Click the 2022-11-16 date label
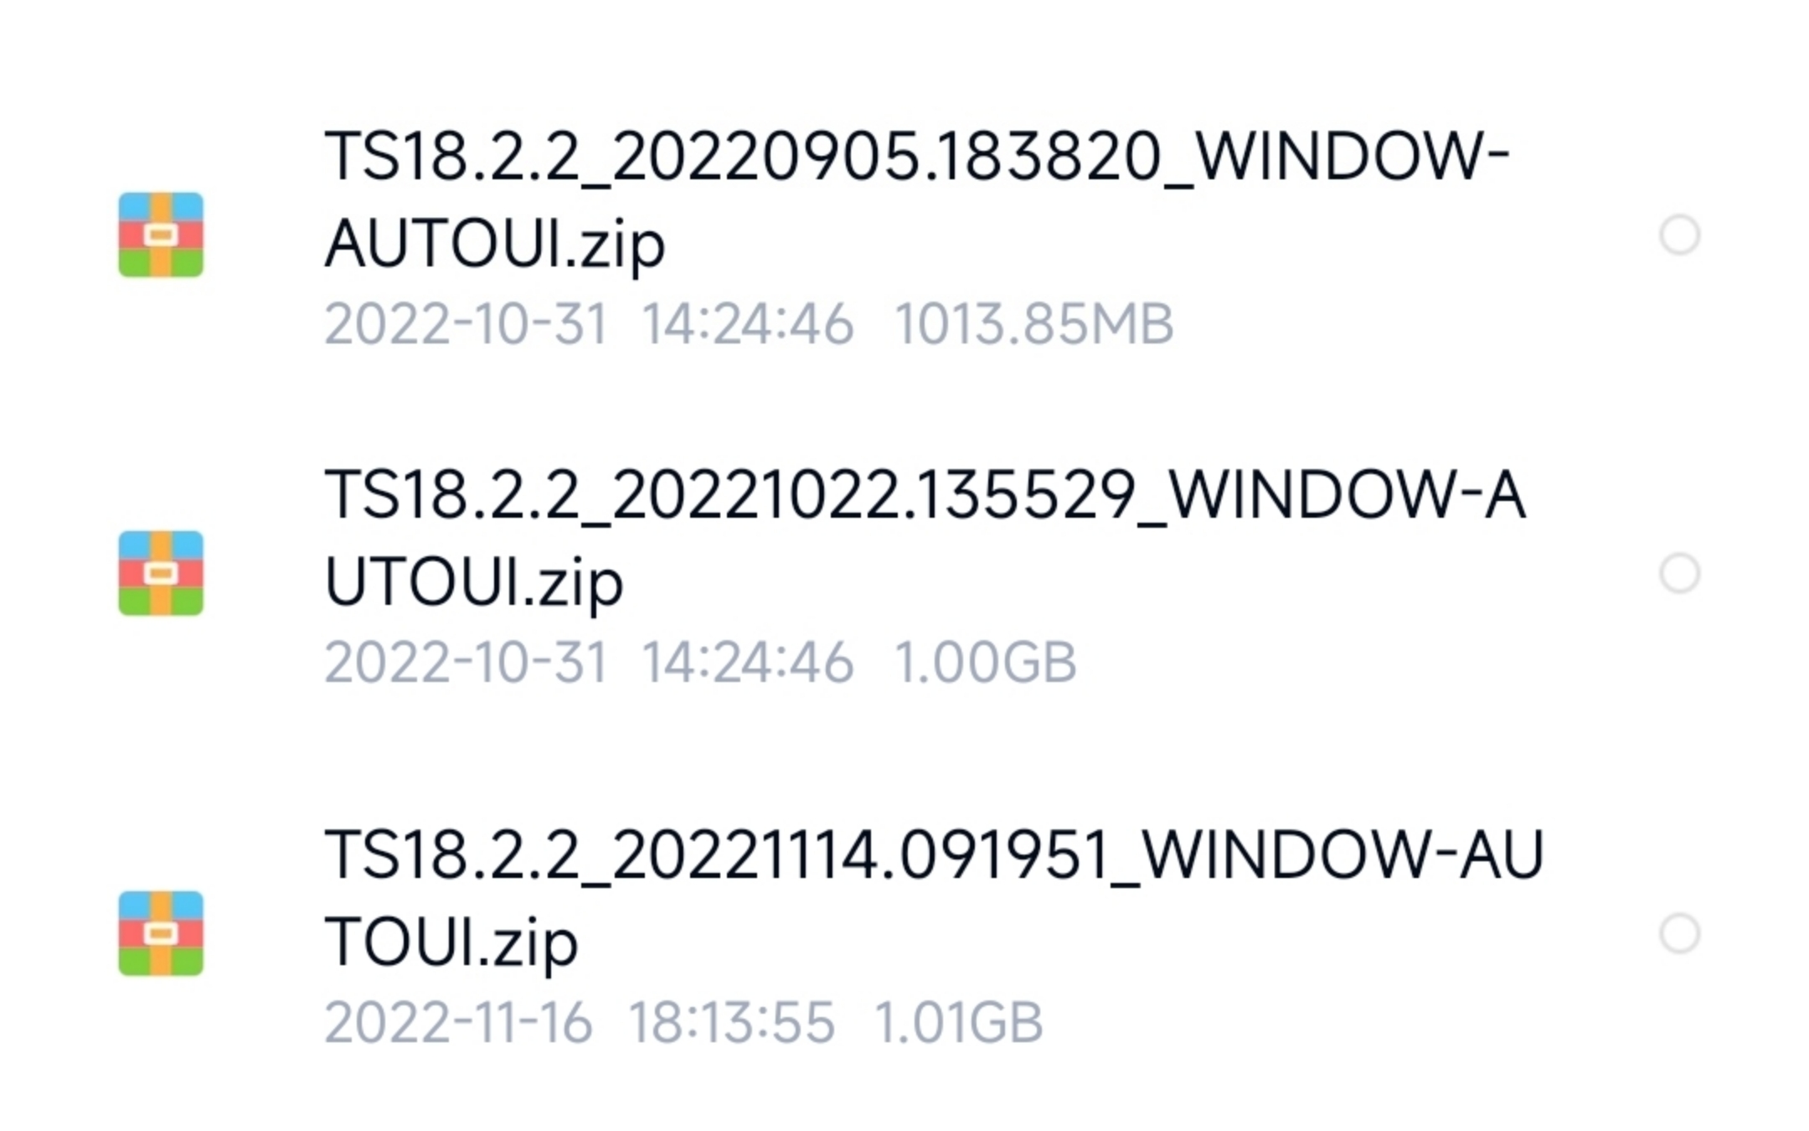 click(x=459, y=1022)
